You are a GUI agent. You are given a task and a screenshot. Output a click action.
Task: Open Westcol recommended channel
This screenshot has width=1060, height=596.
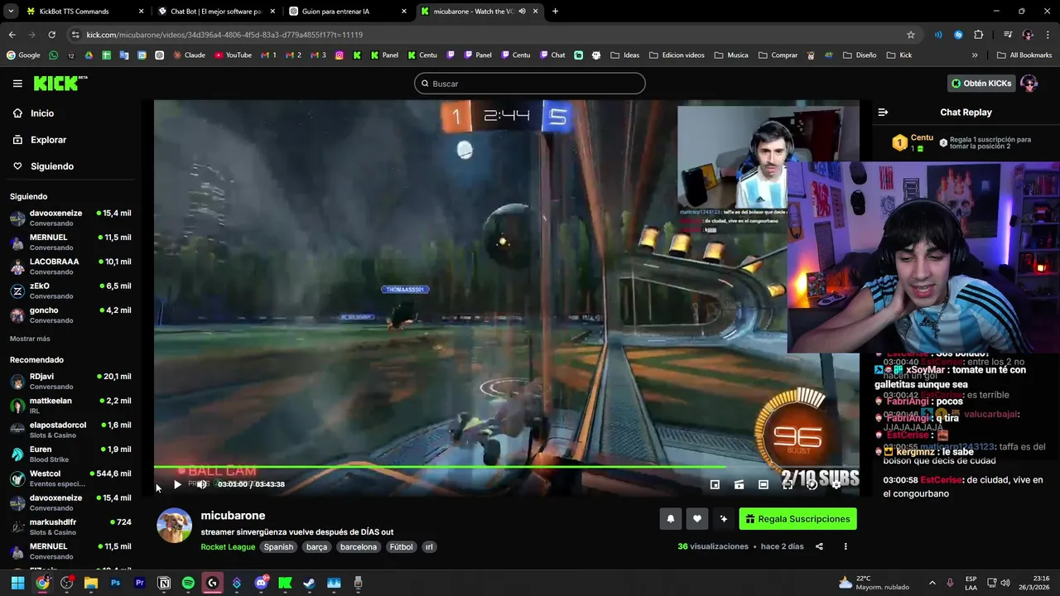pyautogui.click(x=70, y=478)
